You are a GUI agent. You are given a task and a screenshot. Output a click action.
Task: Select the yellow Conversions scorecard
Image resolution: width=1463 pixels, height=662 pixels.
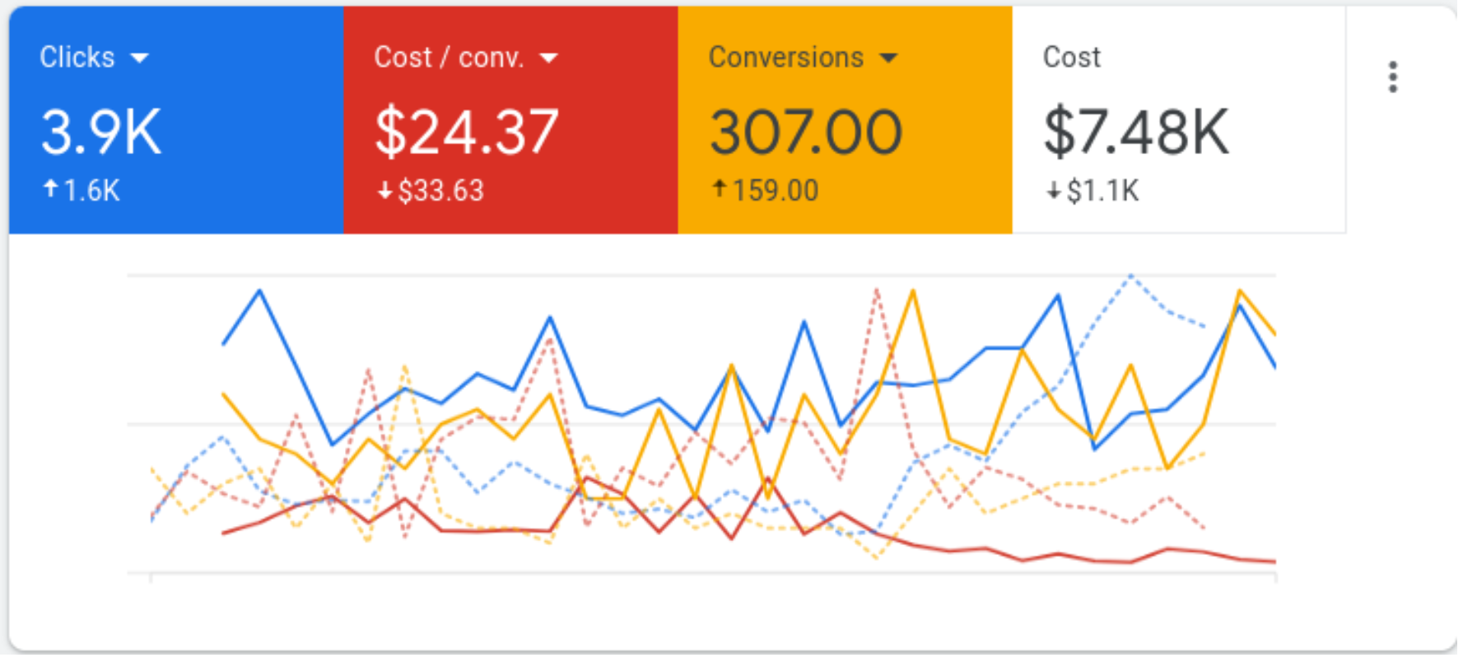pos(846,120)
